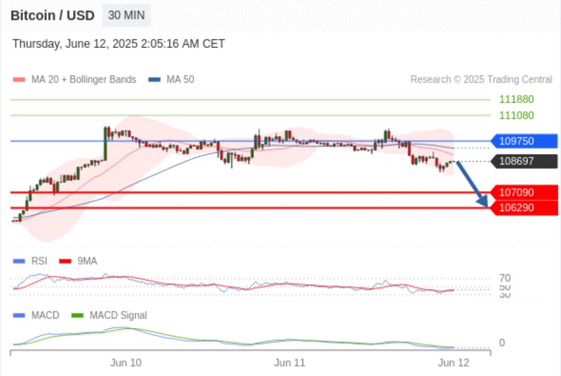Toggle the MACD Signal legend entry

click(x=109, y=315)
